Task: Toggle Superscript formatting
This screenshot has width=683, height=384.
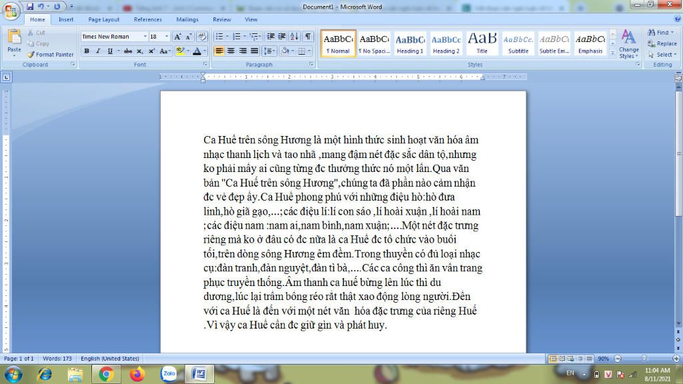Action: tap(151, 51)
